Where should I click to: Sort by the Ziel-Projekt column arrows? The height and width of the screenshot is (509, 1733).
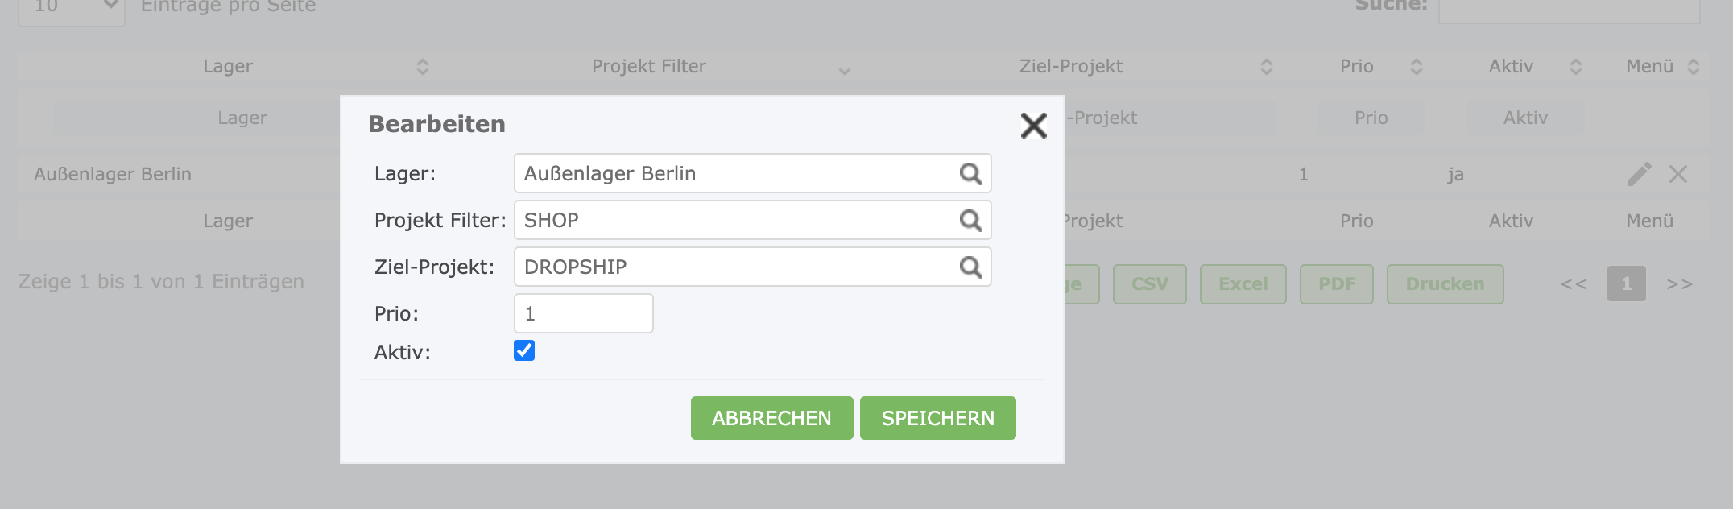coord(1266,67)
